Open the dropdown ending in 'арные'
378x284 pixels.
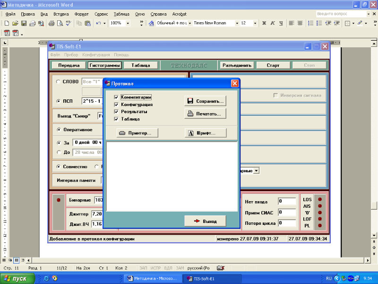pos(256,171)
